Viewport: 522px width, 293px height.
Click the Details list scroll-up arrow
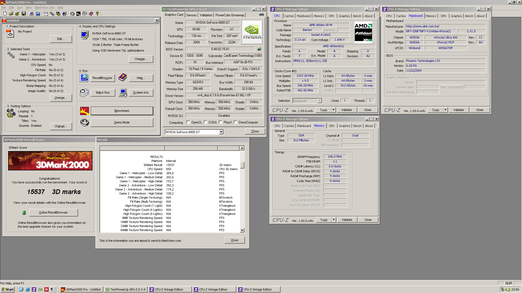242,148
